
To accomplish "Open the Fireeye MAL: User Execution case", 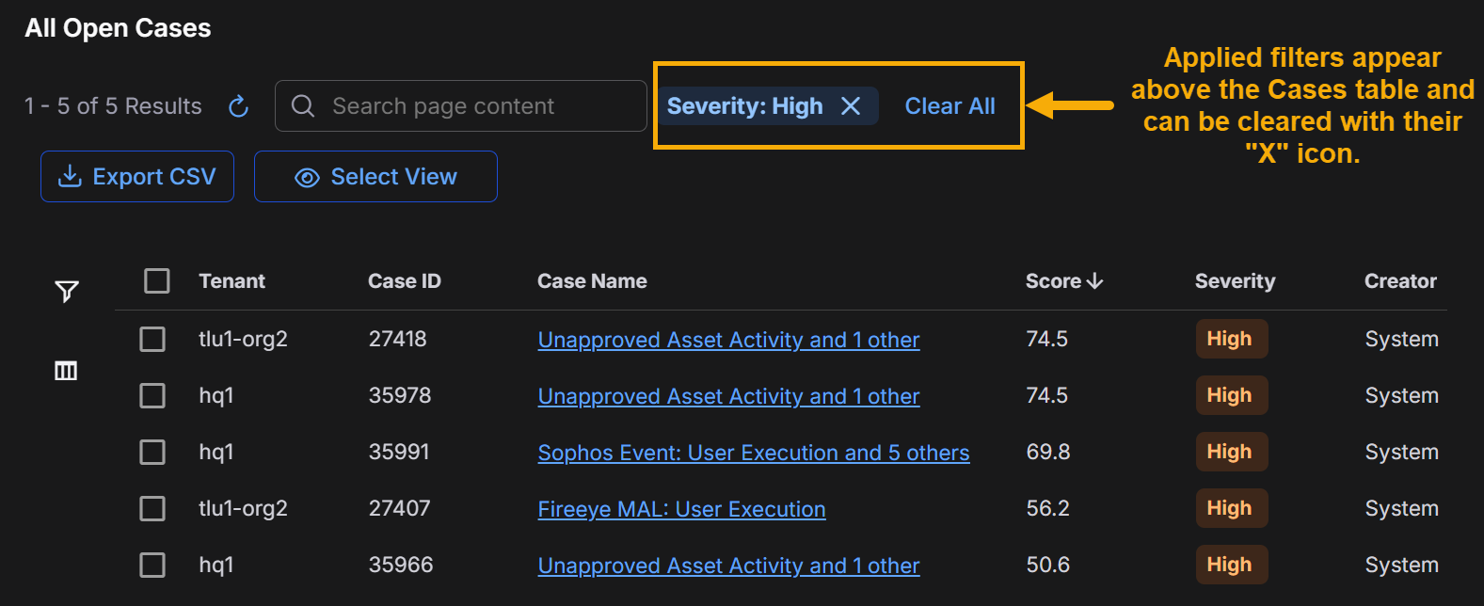I will coord(681,509).
